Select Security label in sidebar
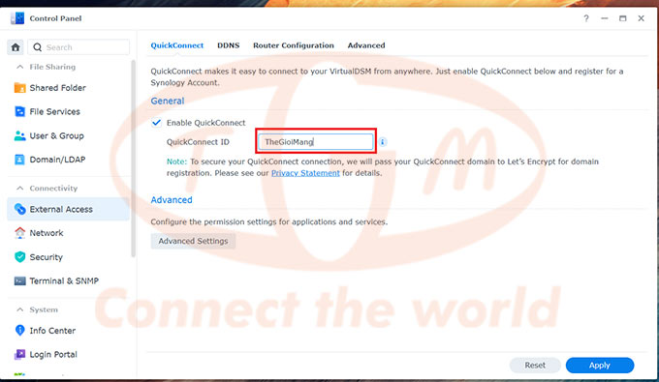The width and height of the screenshot is (659, 382). (x=46, y=257)
